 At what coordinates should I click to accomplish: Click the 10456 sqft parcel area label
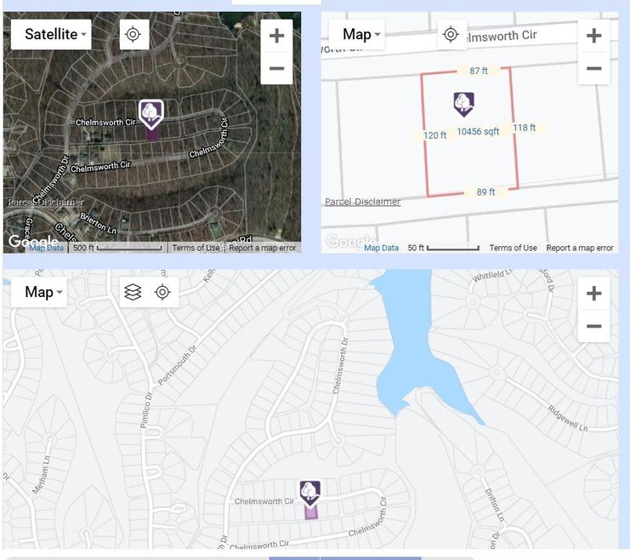coord(478,132)
